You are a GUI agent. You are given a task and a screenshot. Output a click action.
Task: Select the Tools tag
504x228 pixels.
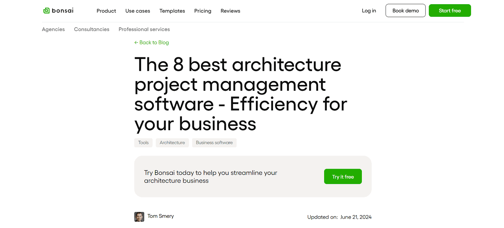[143, 142]
